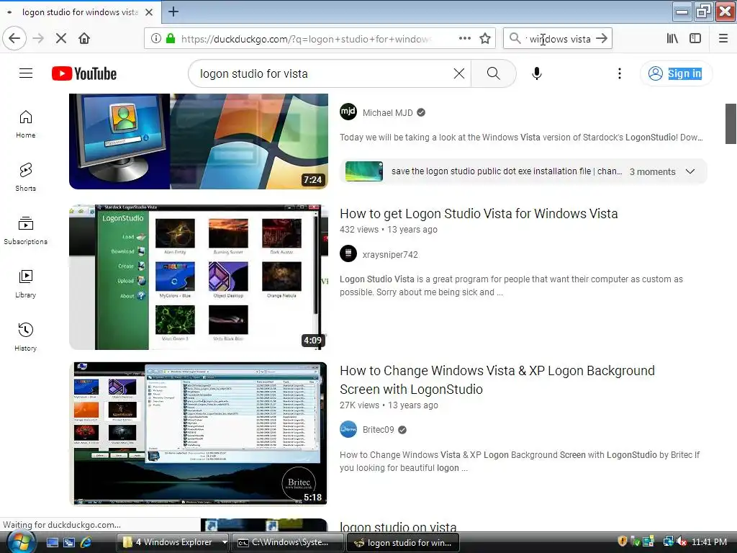Start voice search with the microphone icon
This screenshot has width=737, height=553.
(537, 73)
